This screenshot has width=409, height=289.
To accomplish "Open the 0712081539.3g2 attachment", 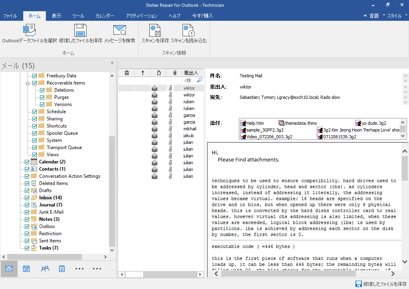I will [337, 137].
